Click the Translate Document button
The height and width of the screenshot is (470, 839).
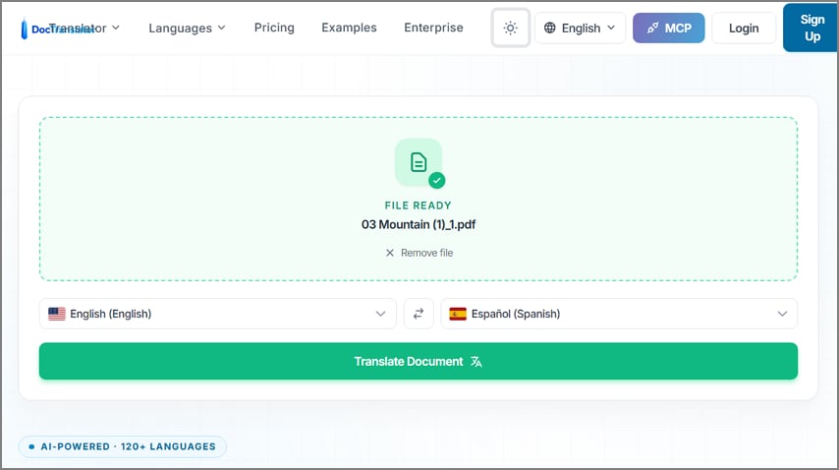pyautogui.click(x=419, y=361)
